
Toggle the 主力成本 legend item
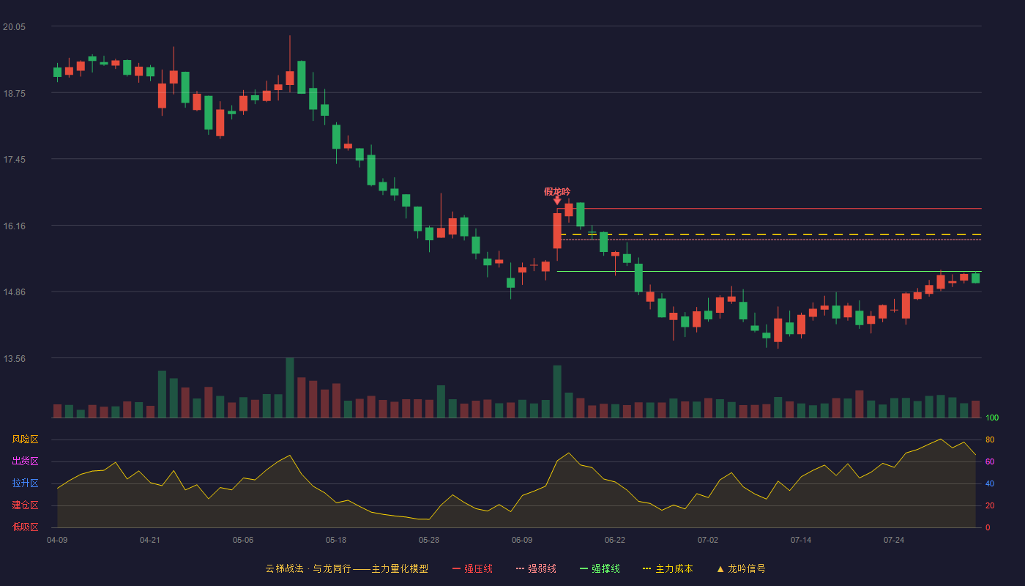click(x=668, y=568)
